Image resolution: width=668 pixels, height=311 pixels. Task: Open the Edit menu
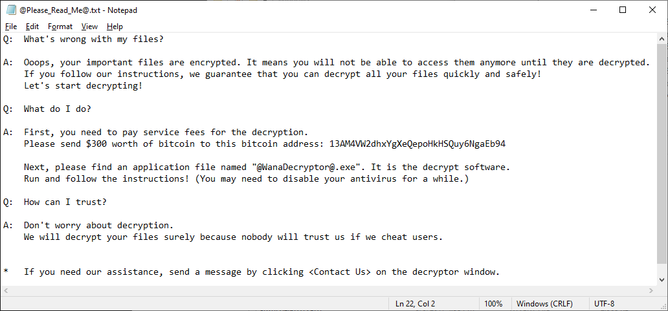(x=32, y=27)
